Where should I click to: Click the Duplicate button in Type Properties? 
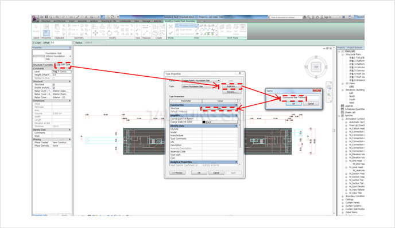(231, 87)
